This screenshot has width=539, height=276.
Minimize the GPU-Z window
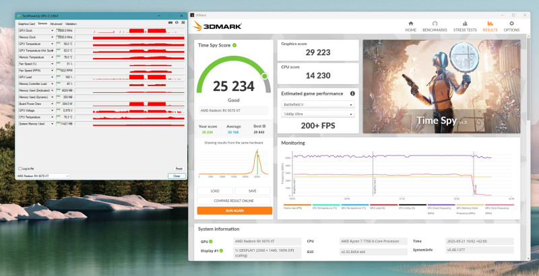(159, 15)
